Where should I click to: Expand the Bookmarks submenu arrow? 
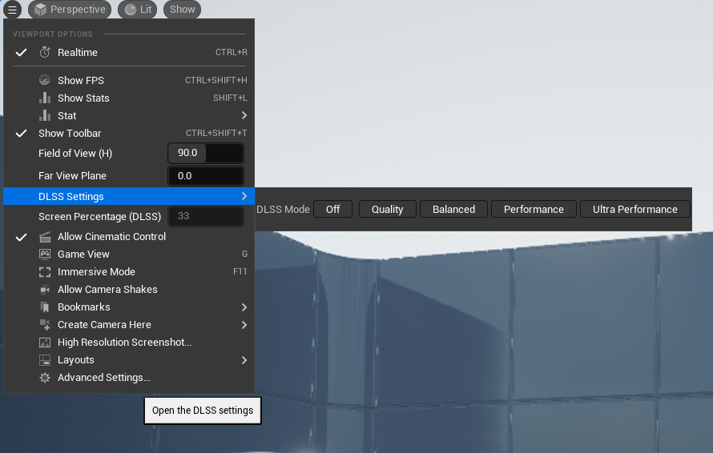[x=244, y=307]
